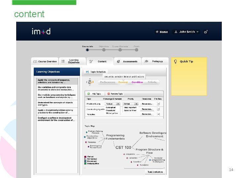
Task: Open the Home page
Action: point(162,32)
